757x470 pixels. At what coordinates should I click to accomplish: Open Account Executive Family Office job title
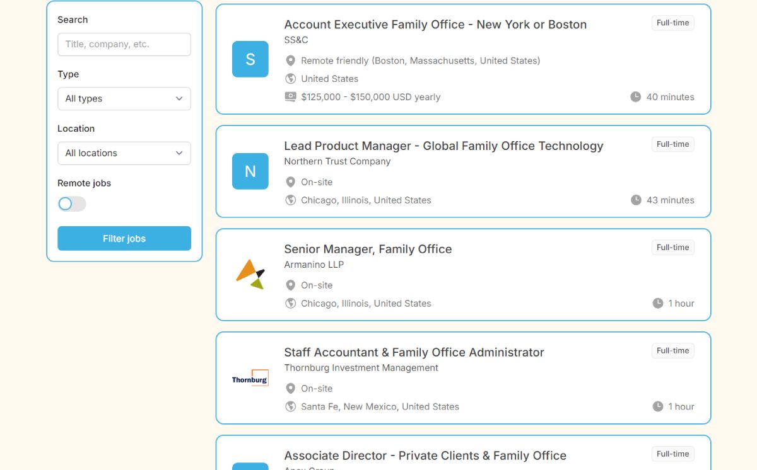pyautogui.click(x=435, y=25)
